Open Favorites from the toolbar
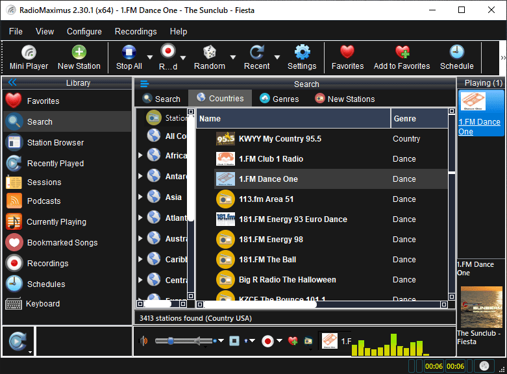The height and width of the screenshot is (374, 507). pos(347,58)
